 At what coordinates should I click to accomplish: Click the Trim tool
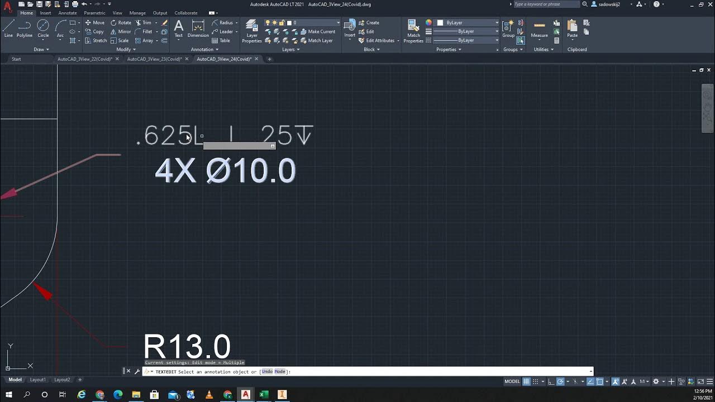(x=143, y=23)
